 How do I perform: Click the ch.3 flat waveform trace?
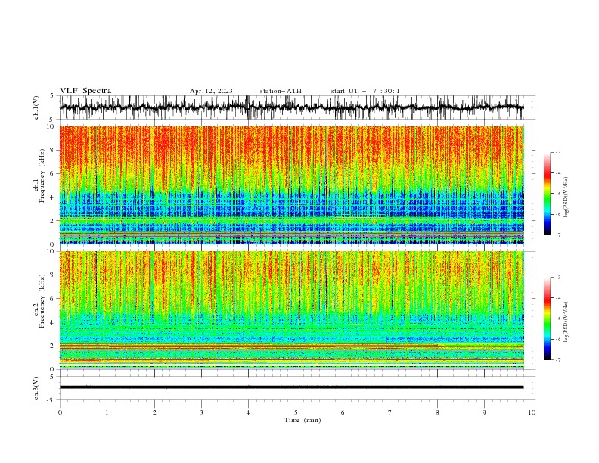click(x=291, y=387)
